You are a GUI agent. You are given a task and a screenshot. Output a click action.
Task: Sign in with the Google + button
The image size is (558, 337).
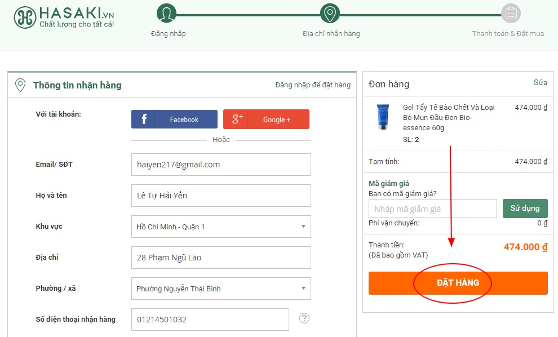click(266, 119)
